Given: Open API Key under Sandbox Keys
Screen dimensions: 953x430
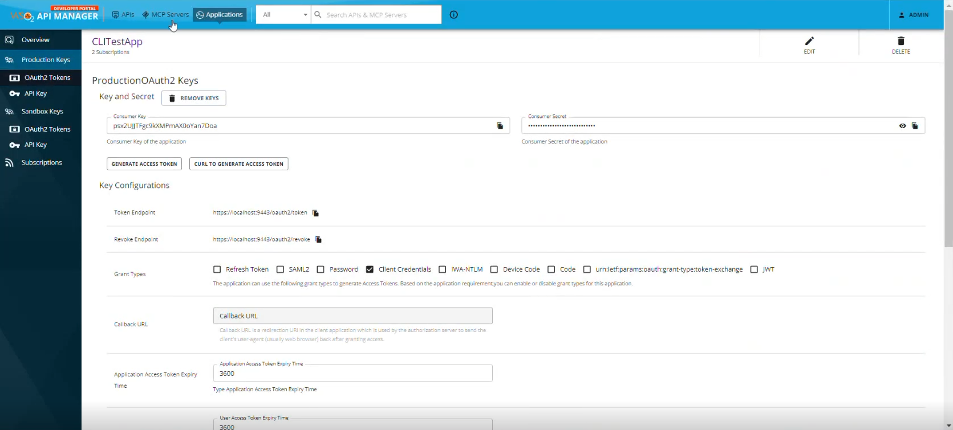Looking at the screenshot, I should click(40, 145).
